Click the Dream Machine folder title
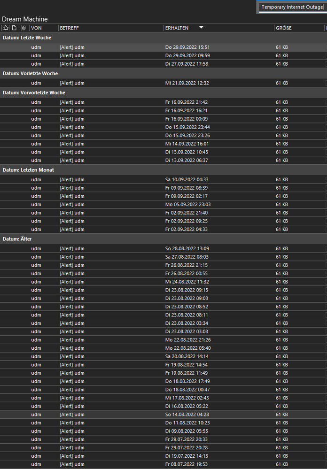Image resolution: width=327 pixels, height=469 pixels. 24,19
